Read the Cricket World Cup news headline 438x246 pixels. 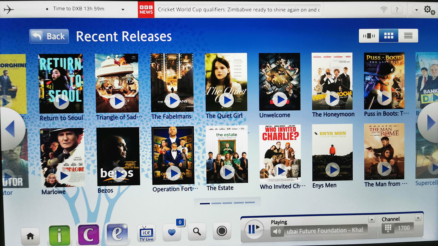[239, 10]
